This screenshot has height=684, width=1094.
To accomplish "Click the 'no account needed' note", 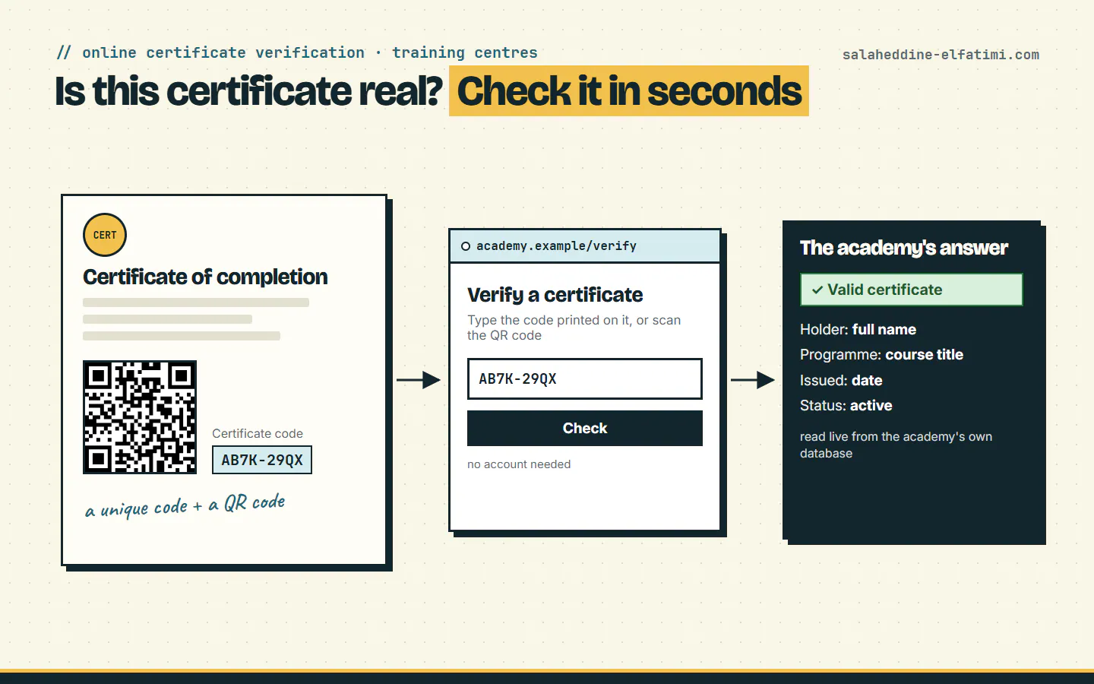I will coord(519,464).
